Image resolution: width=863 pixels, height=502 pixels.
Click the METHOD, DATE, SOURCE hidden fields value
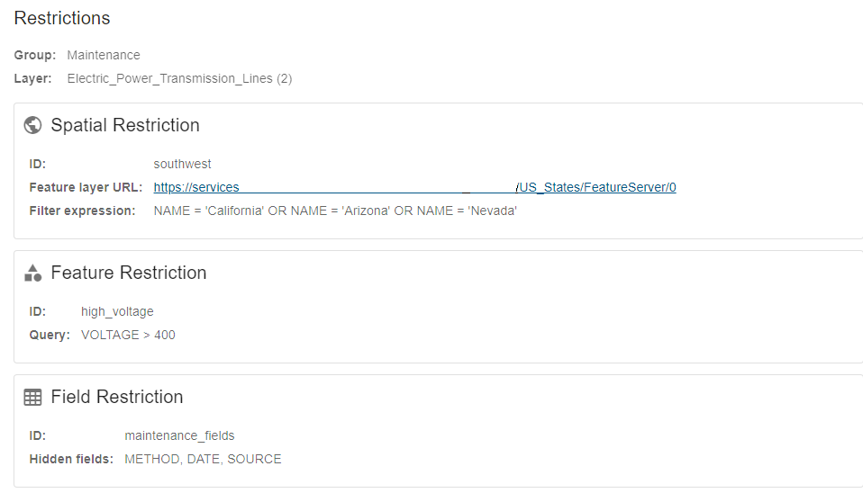pyautogui.click(x=203, y=459)
